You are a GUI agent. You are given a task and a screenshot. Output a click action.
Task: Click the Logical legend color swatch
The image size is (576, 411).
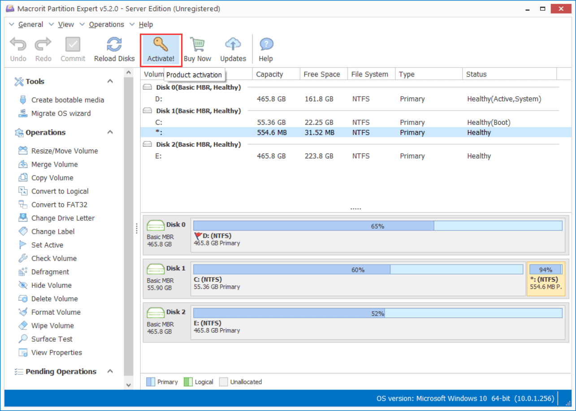[188, 382]
